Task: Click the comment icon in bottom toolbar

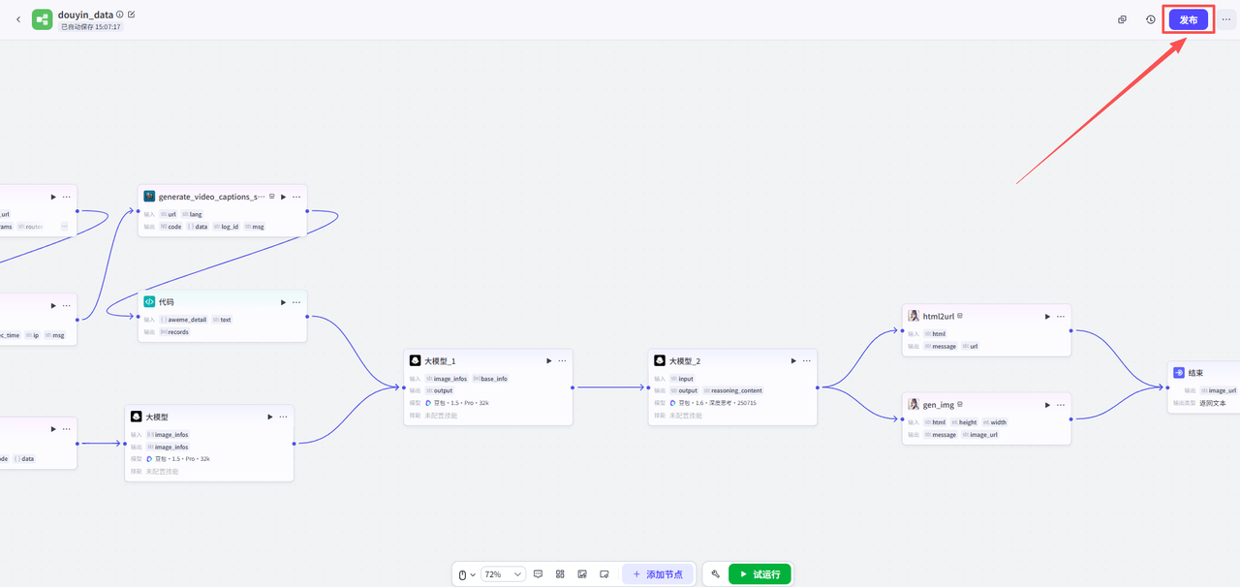Action: pyautogui.click(x=538, y=574)
